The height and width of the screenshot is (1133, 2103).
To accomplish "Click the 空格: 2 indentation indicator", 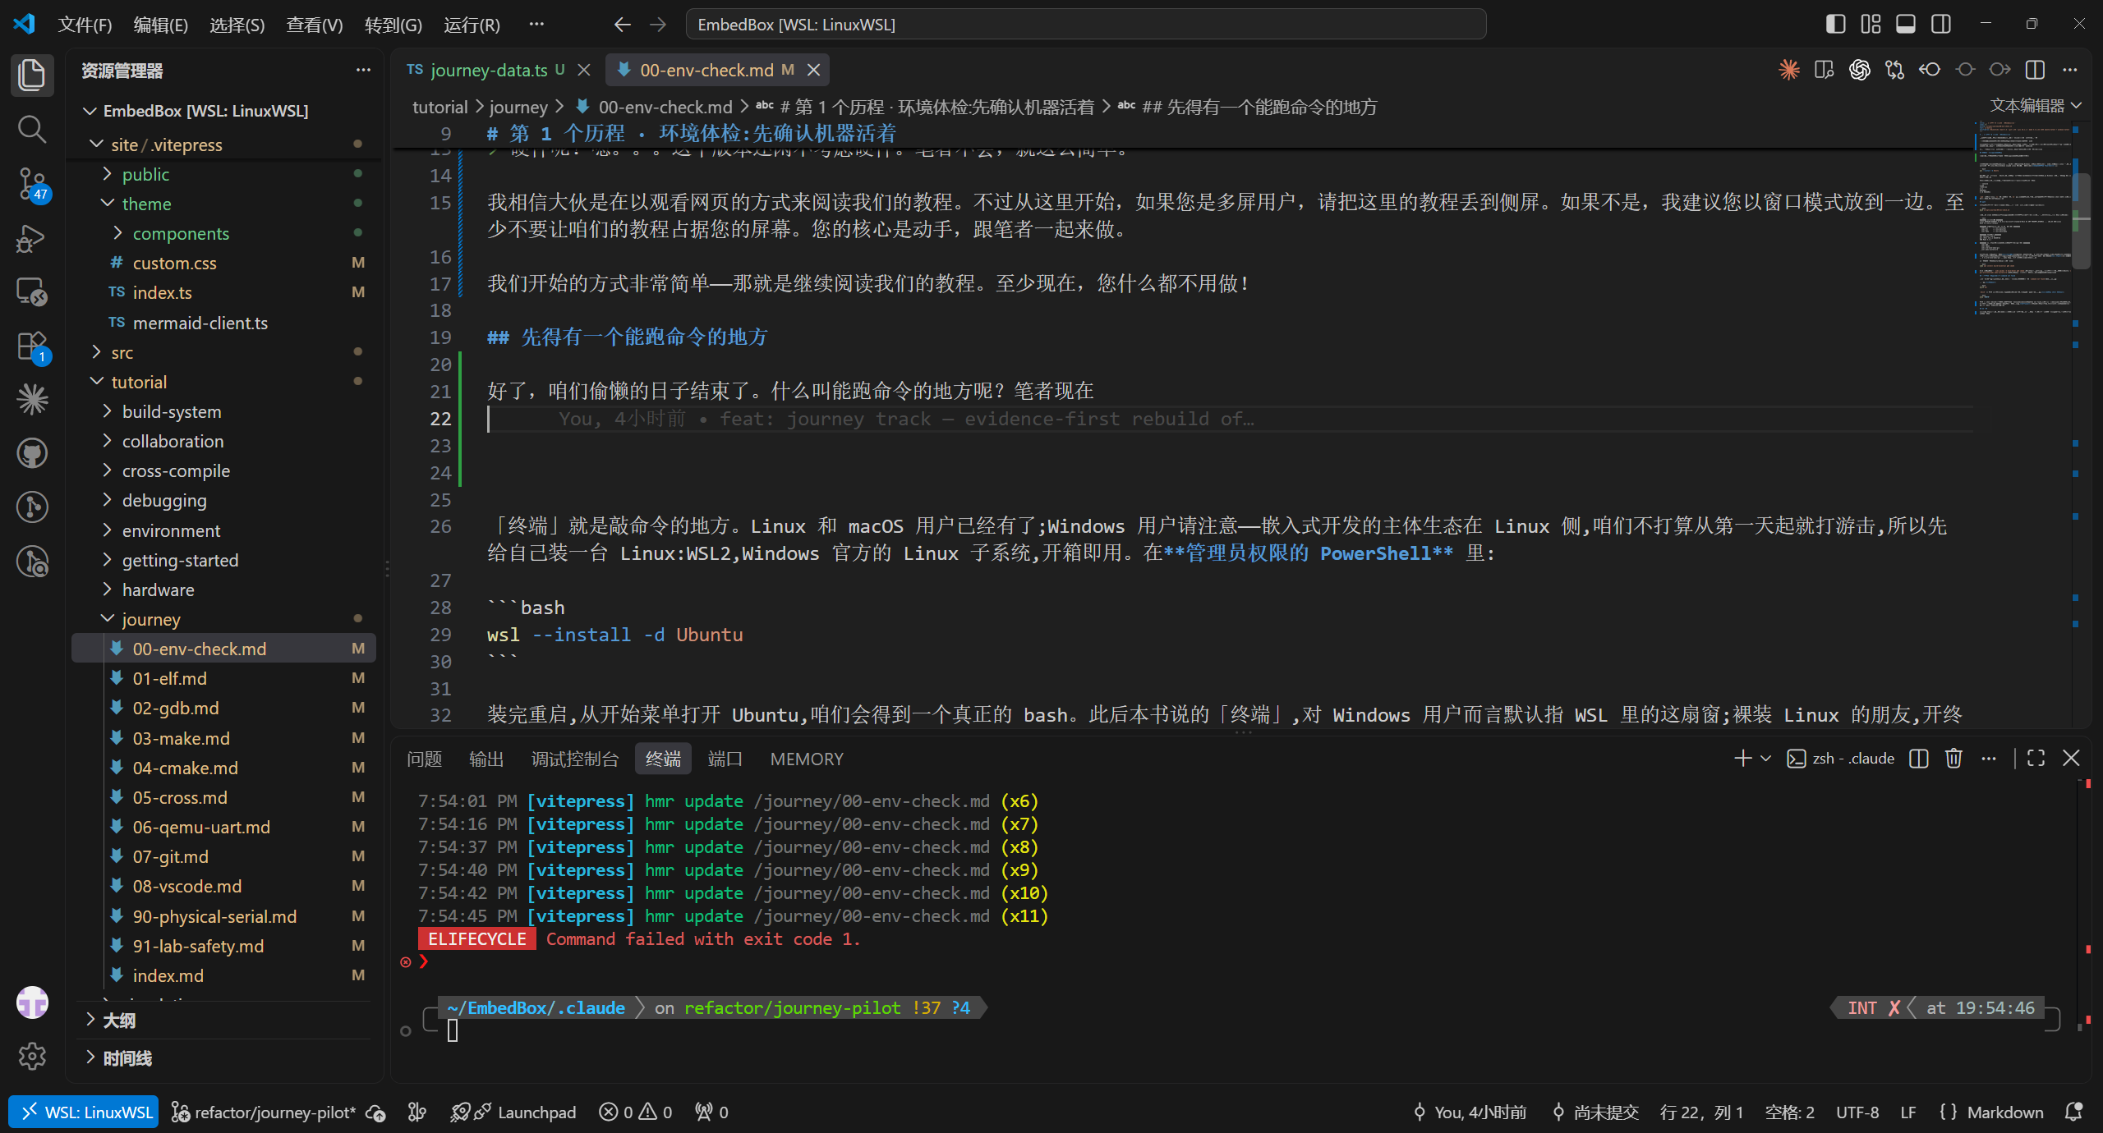I will click(1789, 1112).
